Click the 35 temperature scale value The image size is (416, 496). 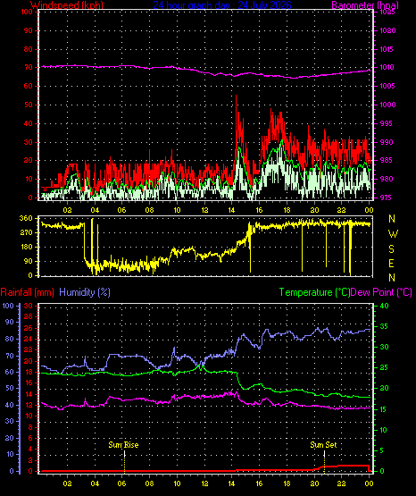coord(384,326)
